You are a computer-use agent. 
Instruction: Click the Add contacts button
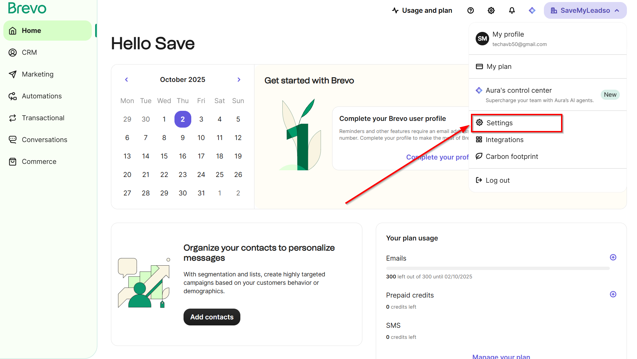point(212,317)
